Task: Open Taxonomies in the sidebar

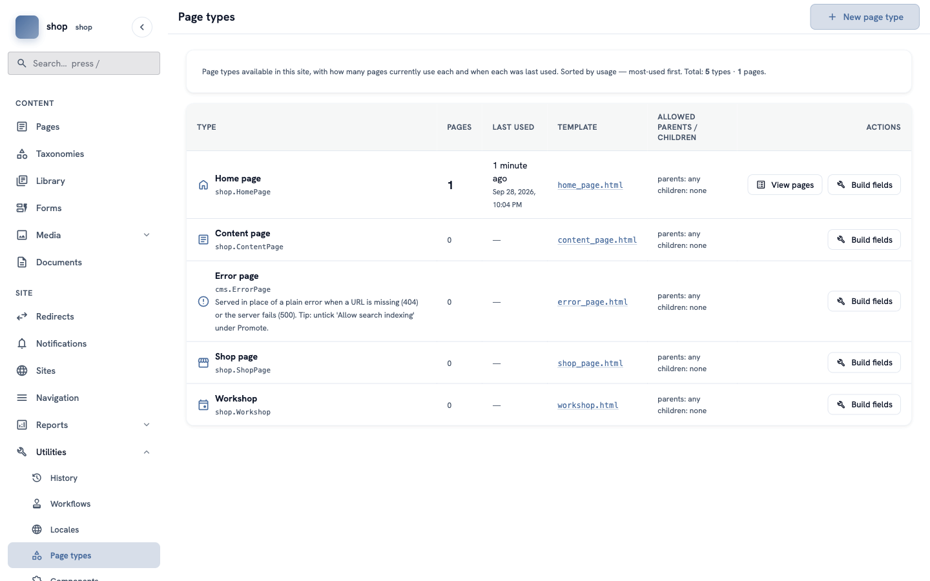Action: 84,154
